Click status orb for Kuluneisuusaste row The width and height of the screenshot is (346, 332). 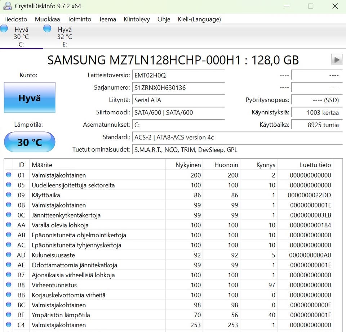click(9, 255)
